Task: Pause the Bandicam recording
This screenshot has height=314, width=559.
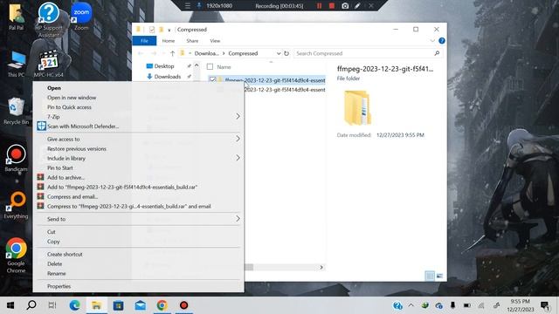Action: (319, 6)
